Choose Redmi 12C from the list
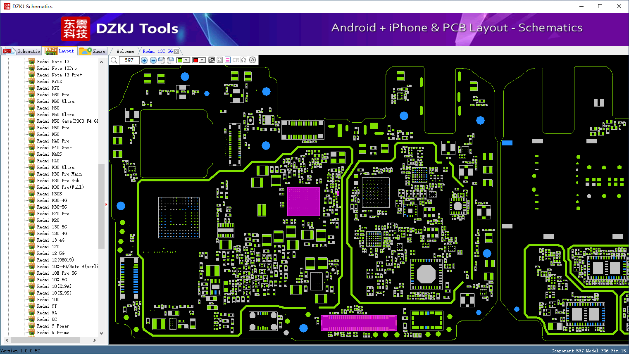This screenshot has width=629, height=354. [48, 247]
